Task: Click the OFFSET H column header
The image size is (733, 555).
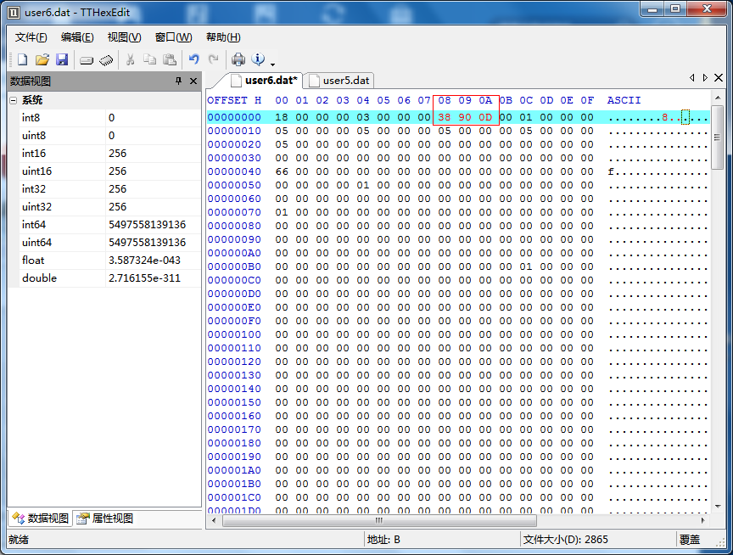Action: [x=234, y=100]
